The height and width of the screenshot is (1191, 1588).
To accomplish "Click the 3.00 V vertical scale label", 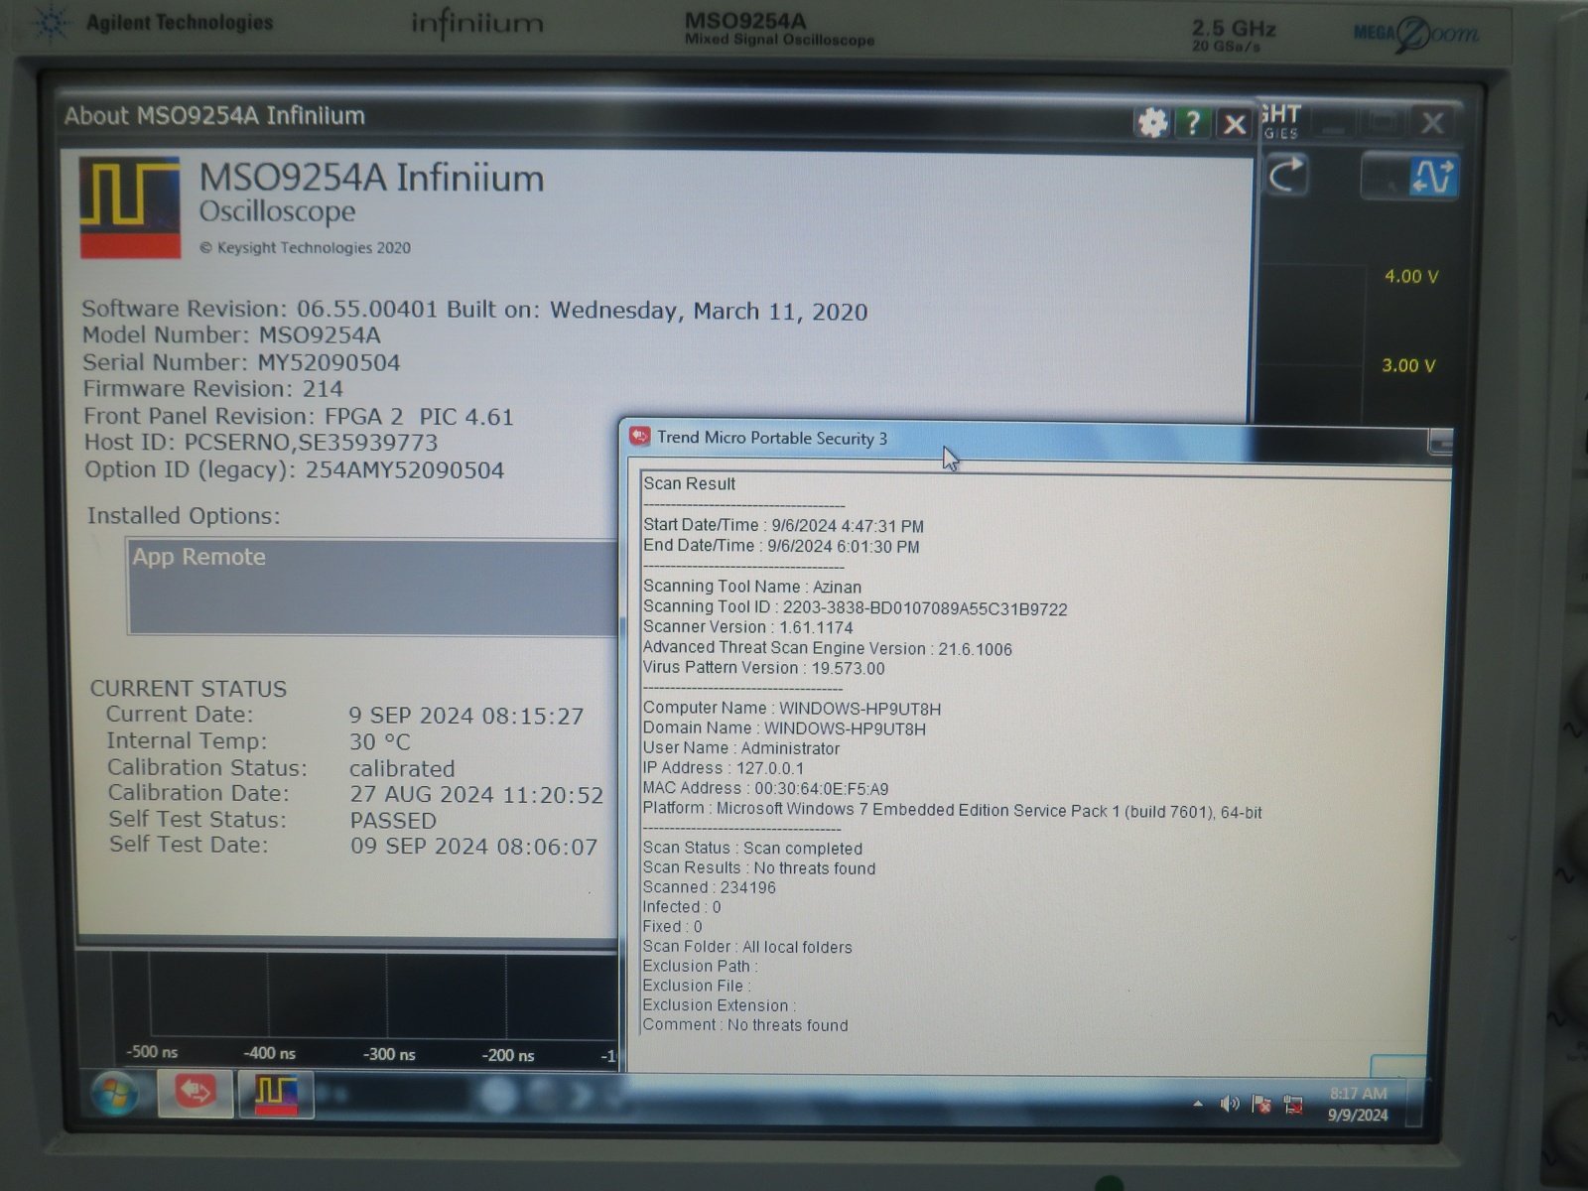I will pyautogui.click(x=1408, y=365).
